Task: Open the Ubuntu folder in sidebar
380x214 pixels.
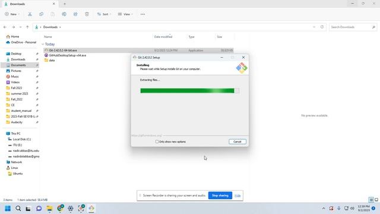Action: (18, 174)
